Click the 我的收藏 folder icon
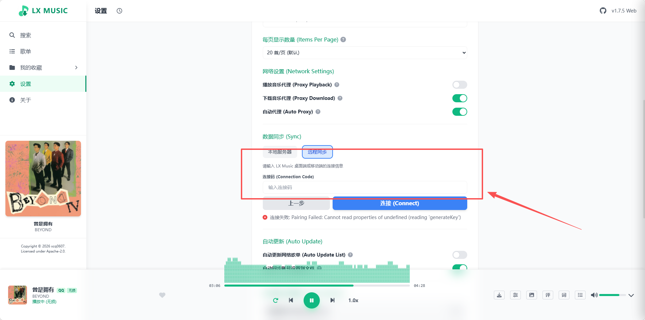The height and width of the screenshot is (320, 645). pos(12,68)
